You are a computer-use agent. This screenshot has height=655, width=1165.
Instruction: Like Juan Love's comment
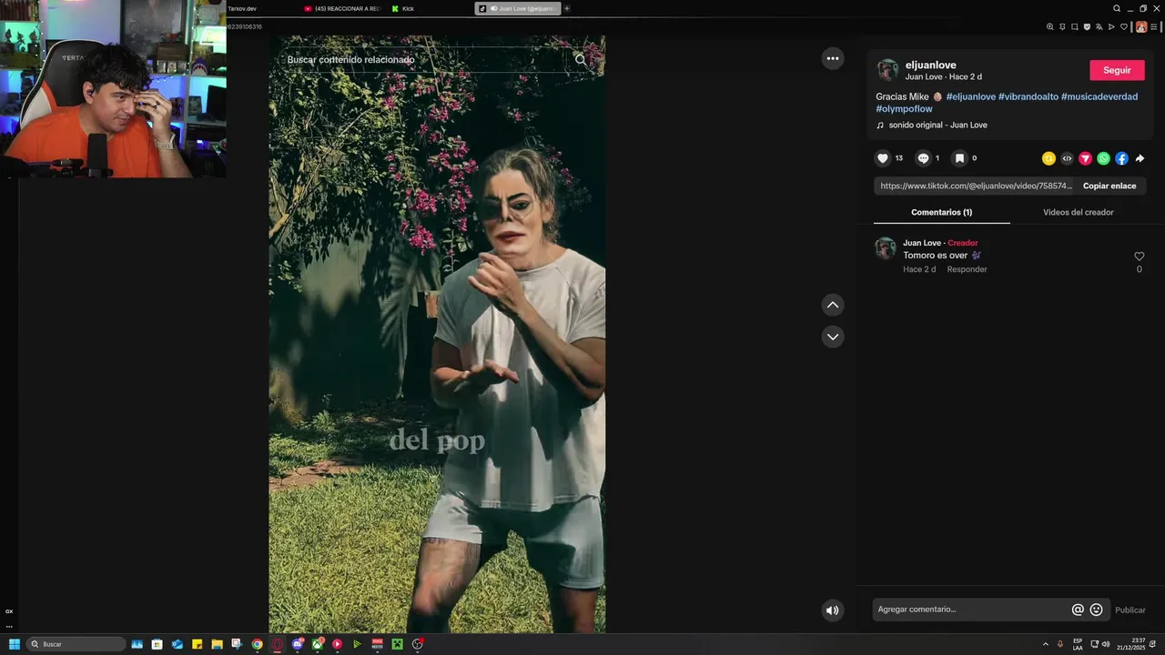click(1139, 257)
